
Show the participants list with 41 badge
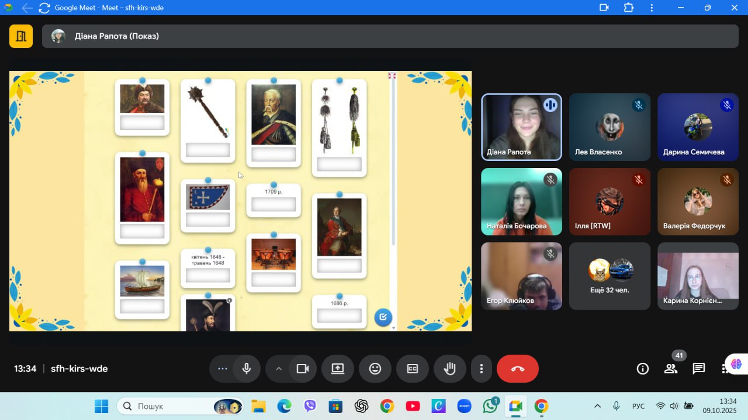(x=671, y=369)
